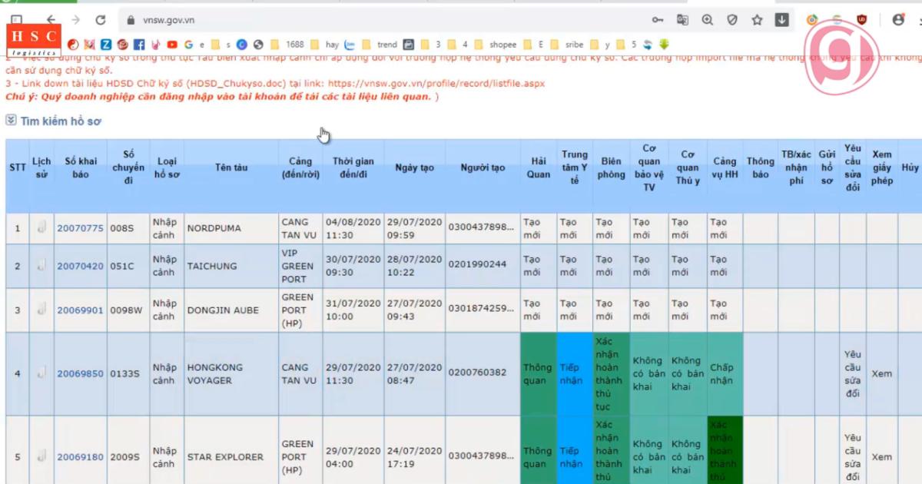Open declaration number 20070775 link
The height and width of the screenshot is (484, 922).
coord(79,228)
